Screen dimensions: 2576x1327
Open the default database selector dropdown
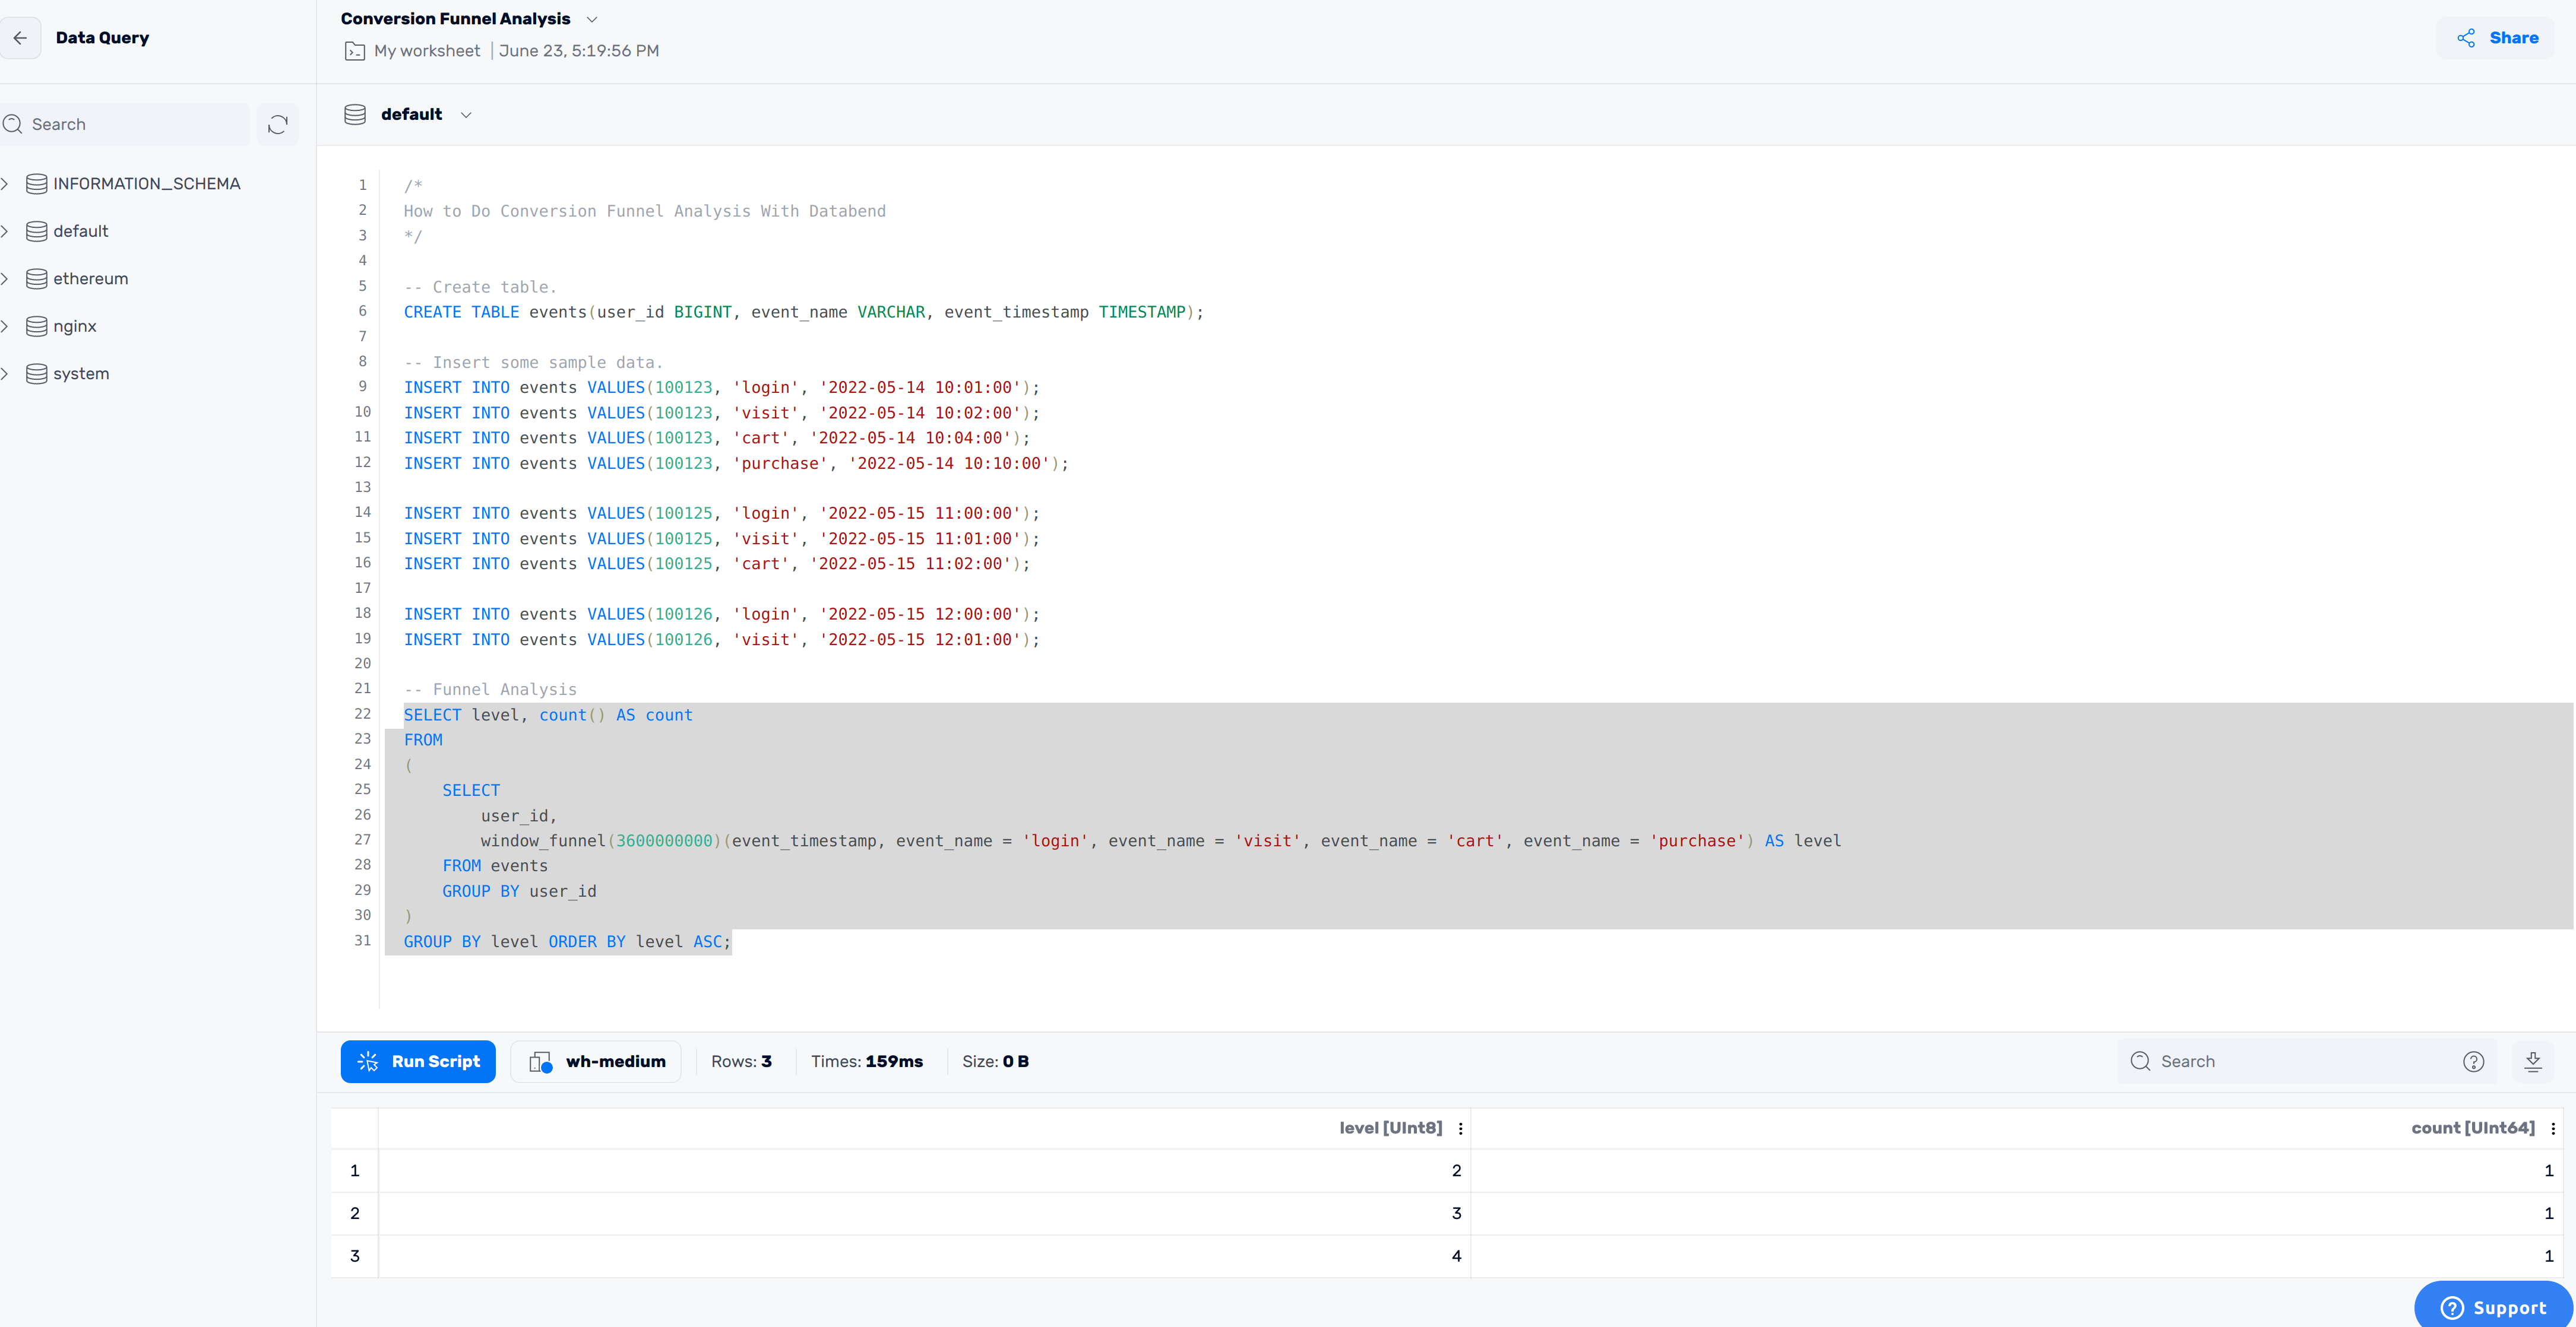[466, 115]
